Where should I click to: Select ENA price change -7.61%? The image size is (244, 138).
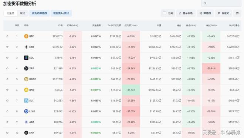72,133
